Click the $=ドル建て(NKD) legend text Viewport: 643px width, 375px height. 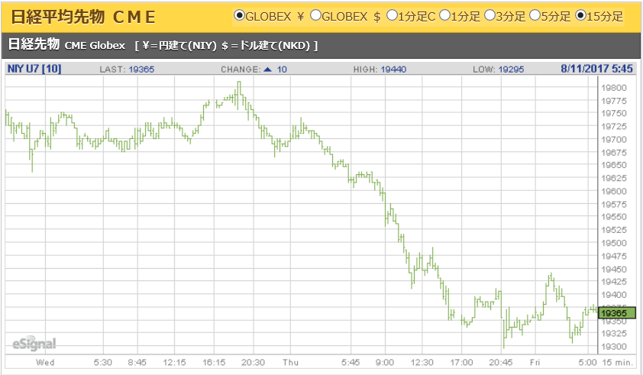click(x=267, y=45)
